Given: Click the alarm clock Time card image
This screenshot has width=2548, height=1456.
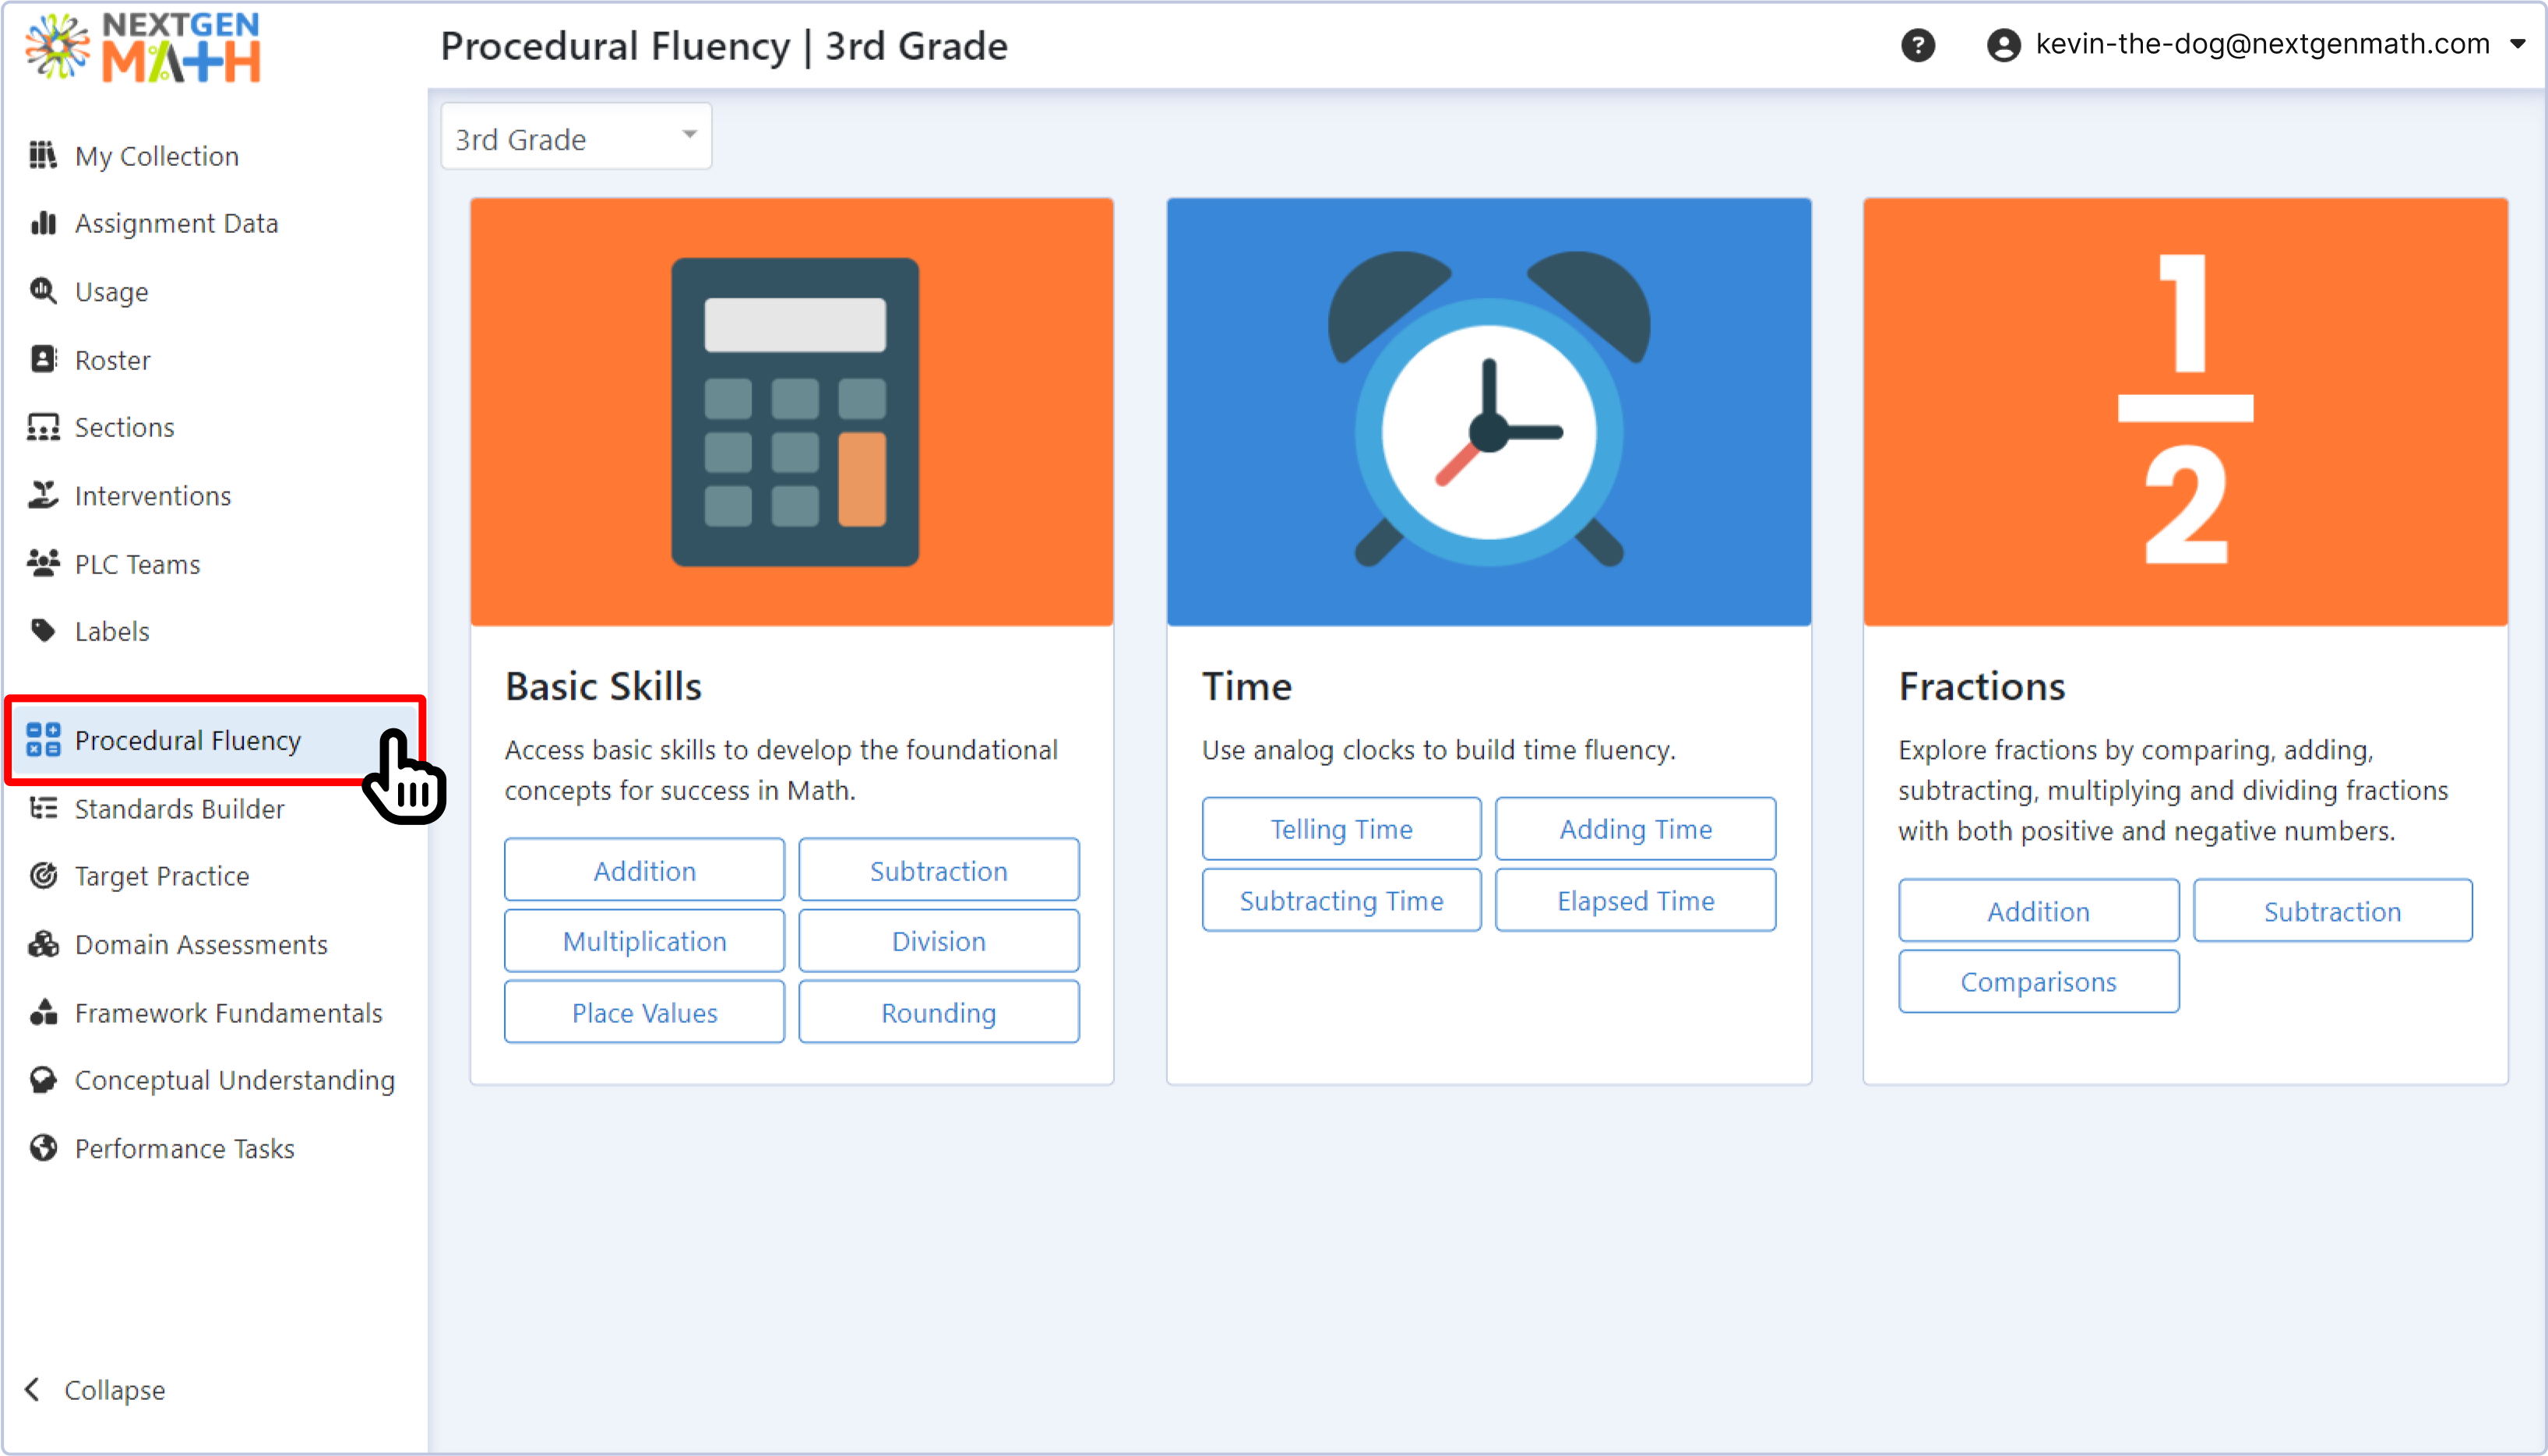Looking at the screenshot, I should tap(1487, 411).
